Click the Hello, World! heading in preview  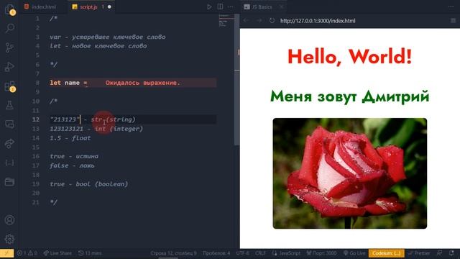tap(350, 56)
